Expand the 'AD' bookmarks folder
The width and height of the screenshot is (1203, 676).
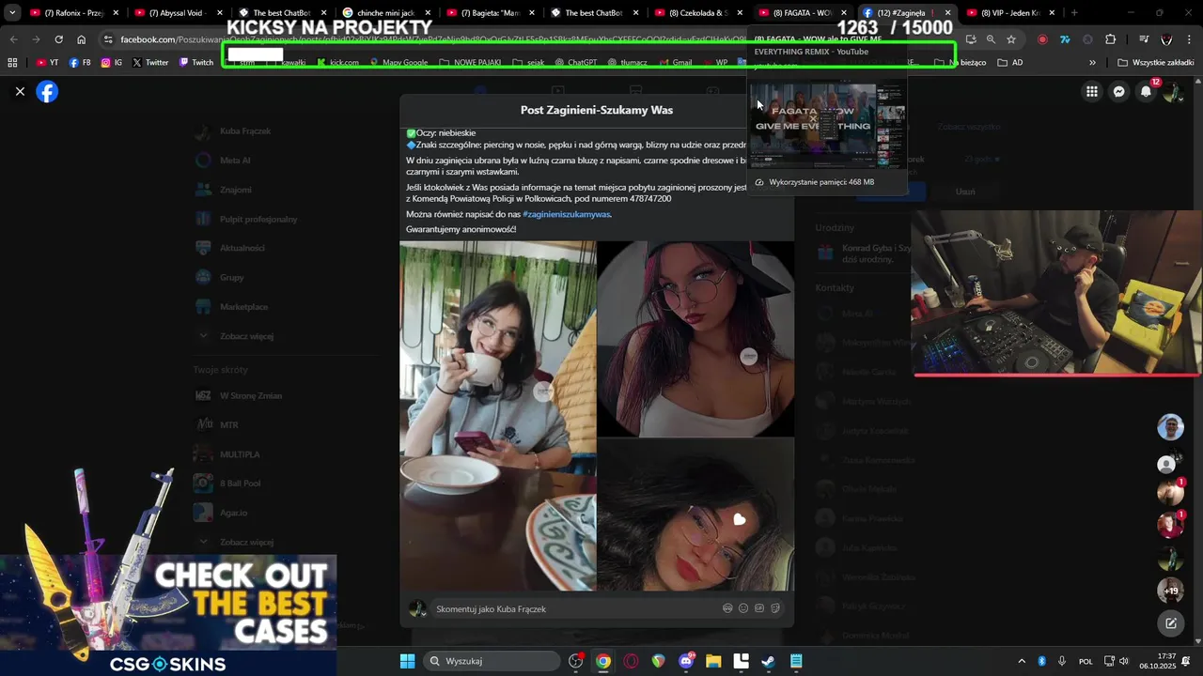1010,63
